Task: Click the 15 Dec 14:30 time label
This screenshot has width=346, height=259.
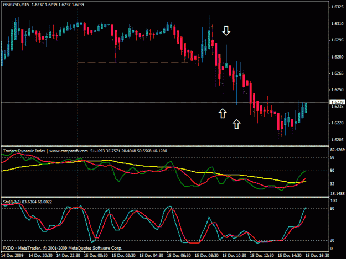Action: pyautogui.click(x=290, y=256)
